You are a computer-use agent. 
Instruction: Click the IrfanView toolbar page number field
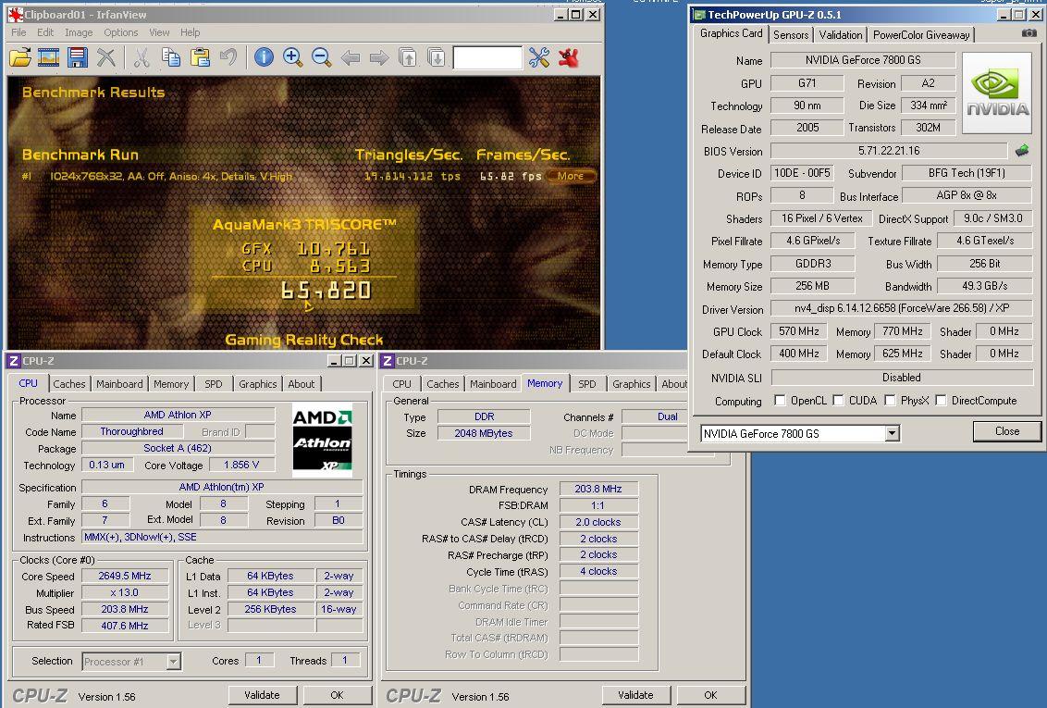pyautogui.click(x=487, y=58)
